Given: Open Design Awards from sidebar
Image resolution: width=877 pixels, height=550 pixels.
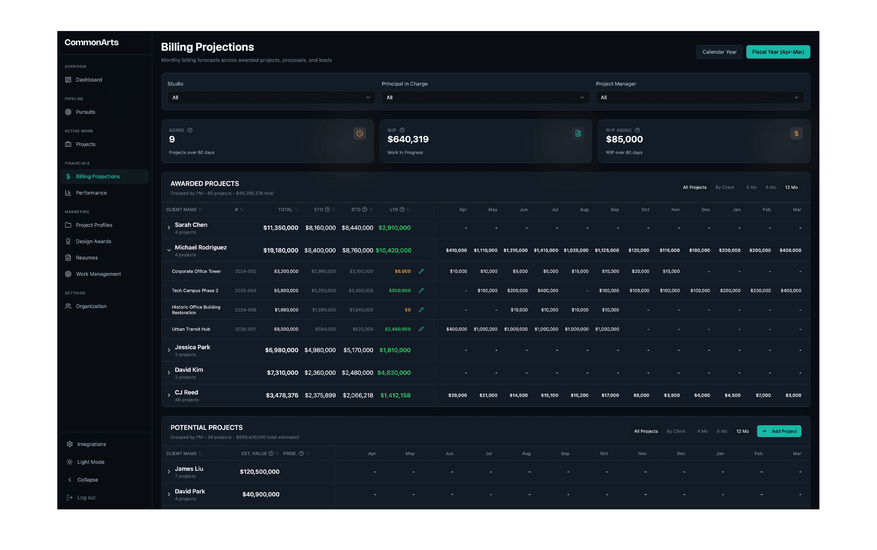Looking at the screenshot, I should (94, 242).
